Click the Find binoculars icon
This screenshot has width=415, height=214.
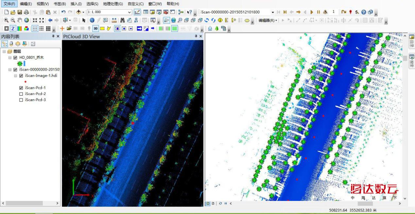(x=123, y=20)
